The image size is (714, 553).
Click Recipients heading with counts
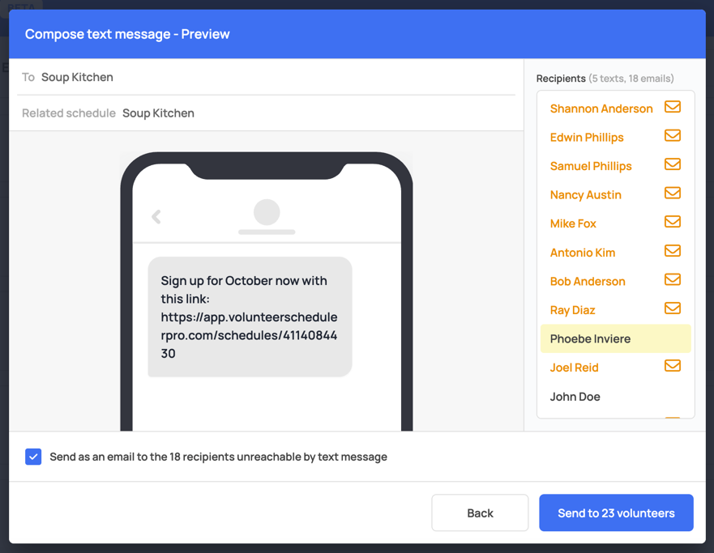pyautogui.click(x=605, y=79)
